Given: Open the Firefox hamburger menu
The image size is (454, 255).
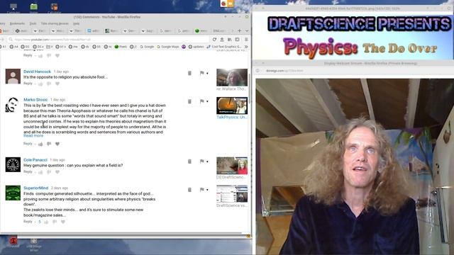Looking at the screenshot, I should (246, 40).
